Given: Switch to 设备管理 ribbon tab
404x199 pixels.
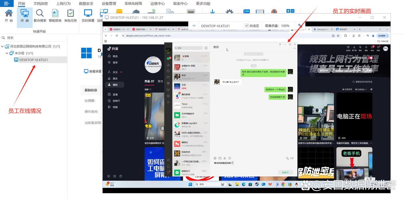Looking at the screenshot, I should pos(109,4).
